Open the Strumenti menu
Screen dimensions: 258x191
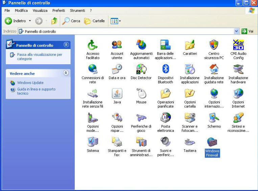coord(77,10)
